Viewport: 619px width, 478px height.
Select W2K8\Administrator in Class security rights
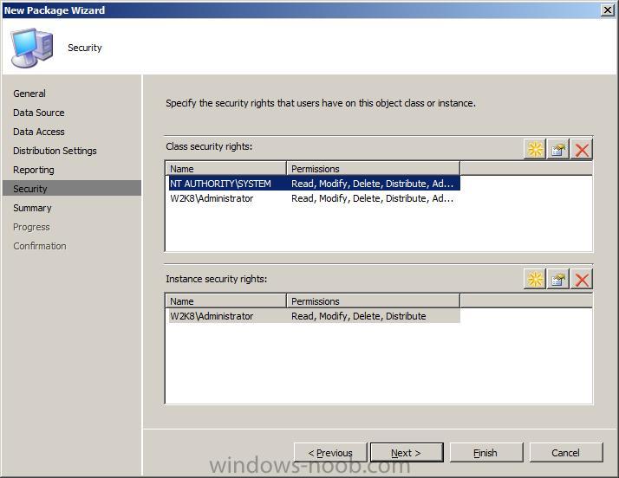[314, 198]
